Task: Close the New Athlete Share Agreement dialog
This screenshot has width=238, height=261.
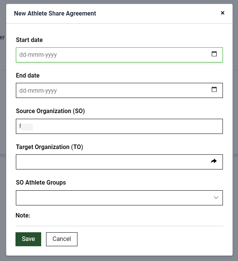Action: click(223, 13)
